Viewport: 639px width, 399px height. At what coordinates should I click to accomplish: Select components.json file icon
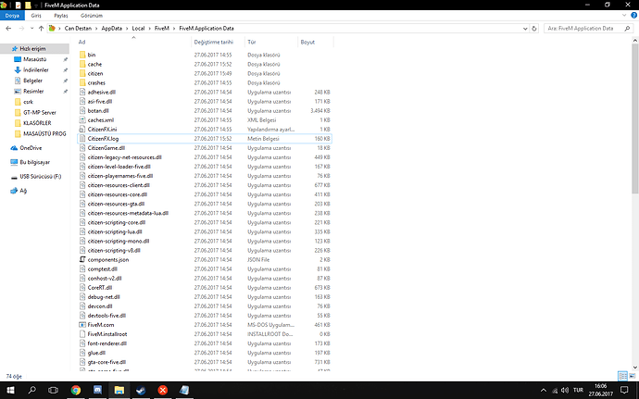tap(82, 259)
